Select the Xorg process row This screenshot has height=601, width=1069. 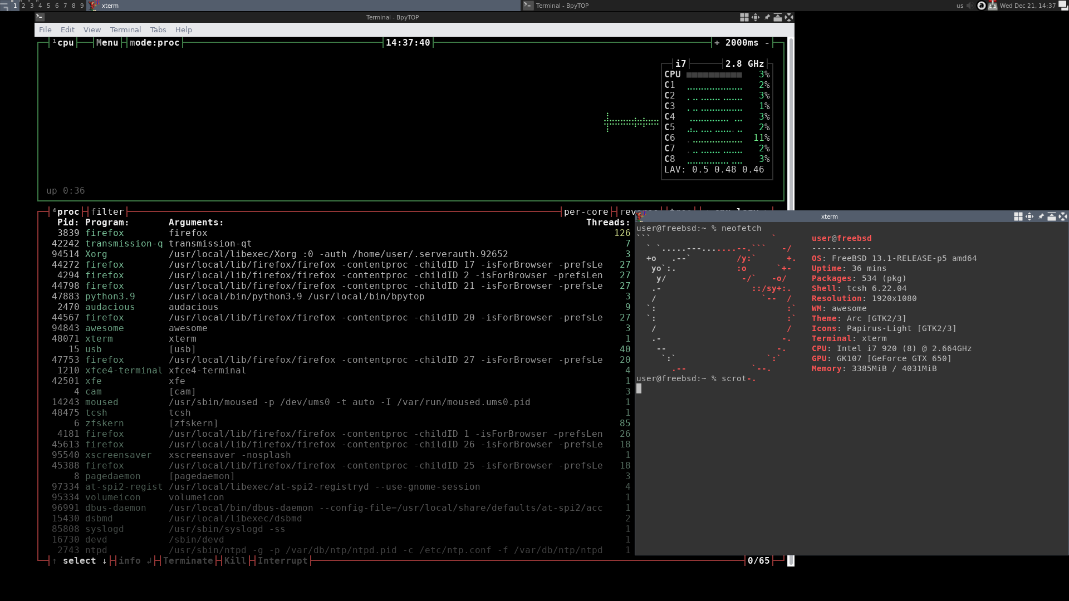(341, 254)
